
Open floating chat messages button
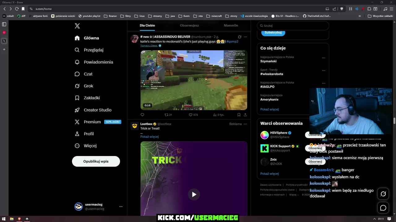[x=383, y=208]
